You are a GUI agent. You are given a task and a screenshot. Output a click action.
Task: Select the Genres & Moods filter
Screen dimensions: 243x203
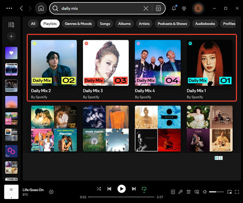click(78, 24)
